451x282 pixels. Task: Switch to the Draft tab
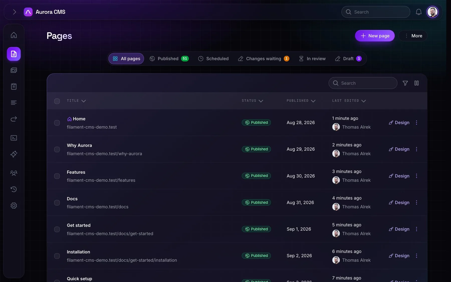click(x=348, y=59)
